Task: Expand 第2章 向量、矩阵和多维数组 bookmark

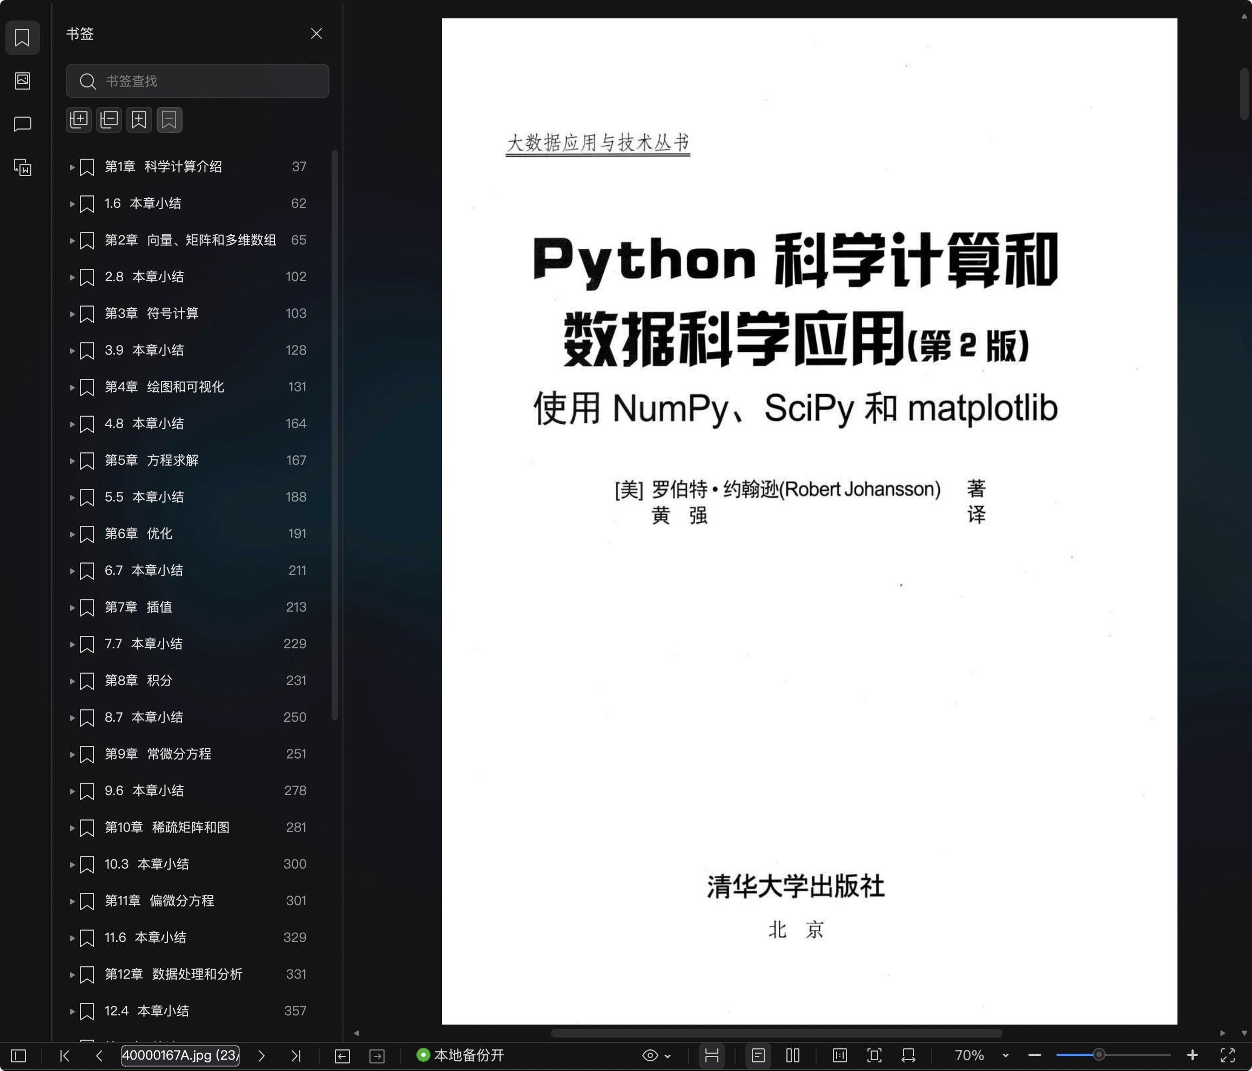Action: [x=72, y=240]
